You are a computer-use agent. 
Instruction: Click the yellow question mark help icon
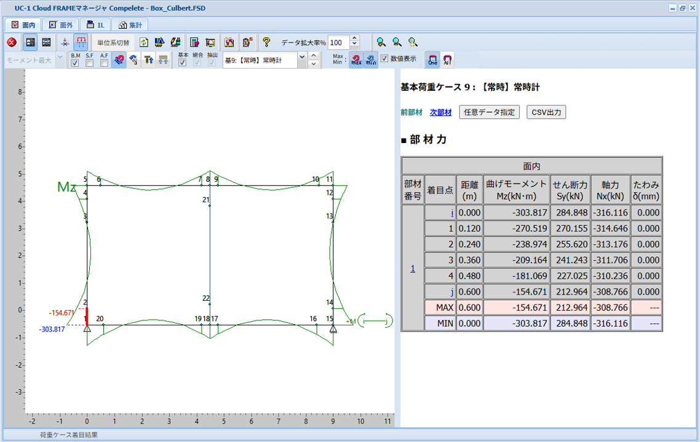(x=266, y=42)
